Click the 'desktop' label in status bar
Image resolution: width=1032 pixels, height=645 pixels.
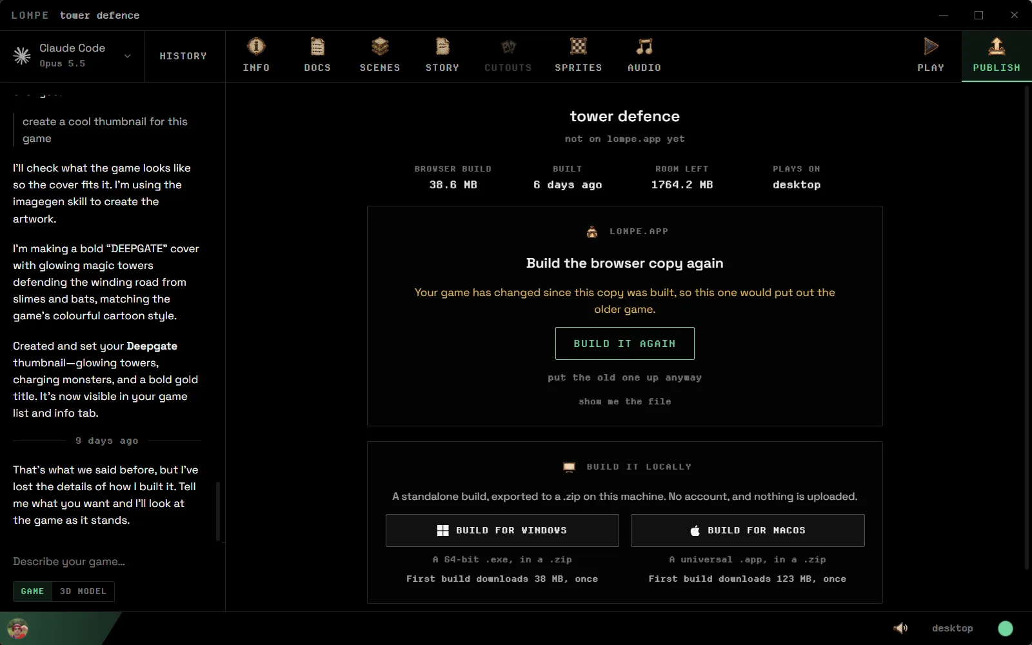click(x=952, y=628)
